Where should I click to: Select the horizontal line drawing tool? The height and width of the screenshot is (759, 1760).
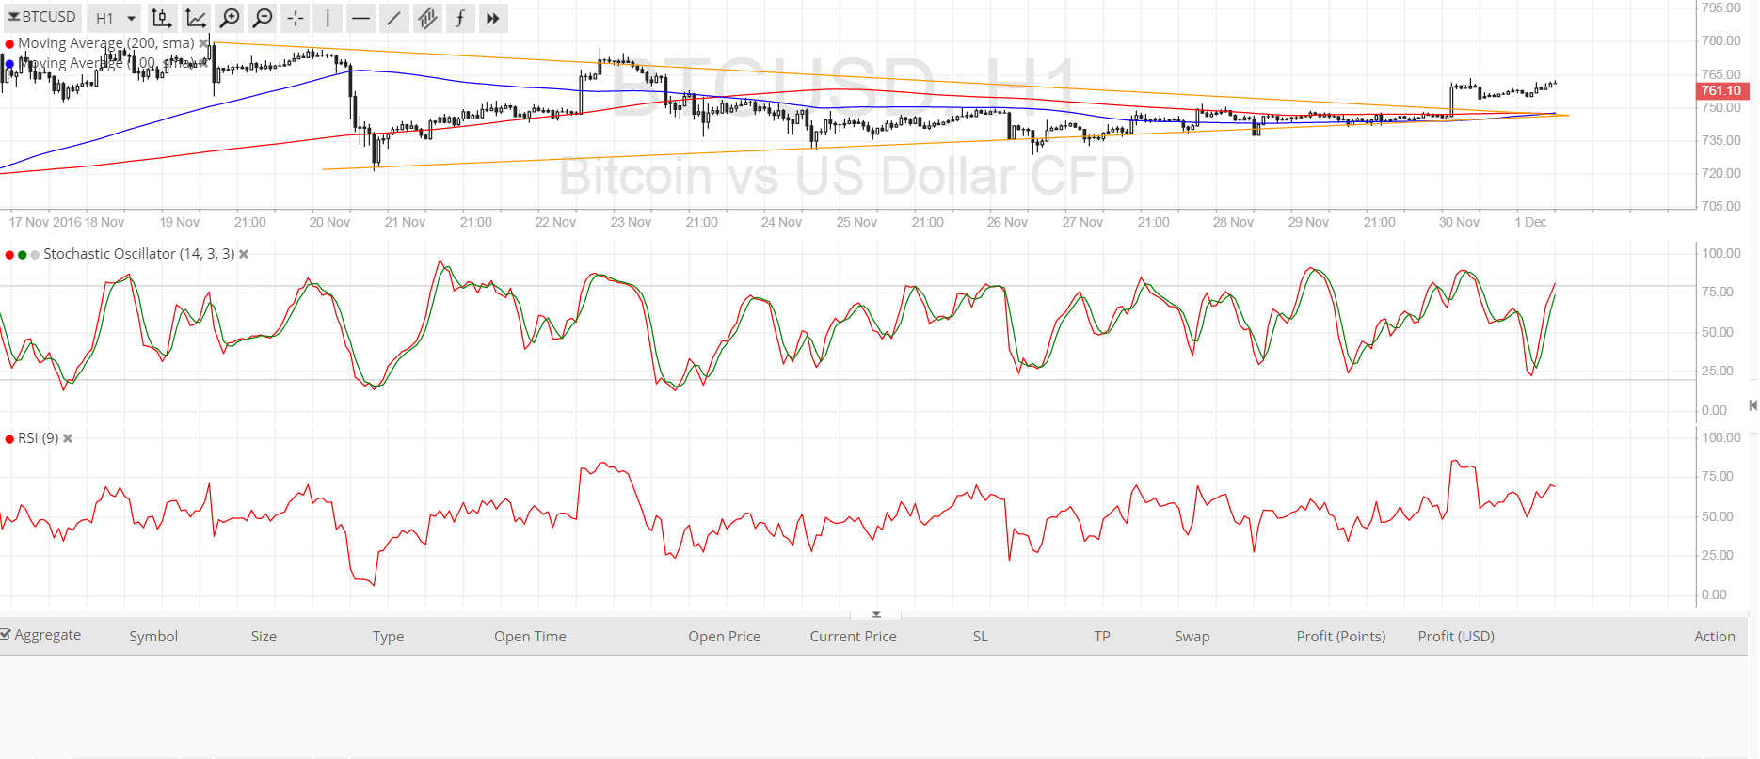tap(360, 18)
